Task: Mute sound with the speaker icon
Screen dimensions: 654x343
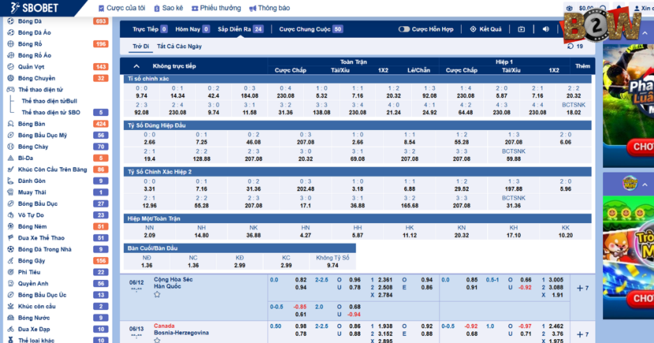Action: tap(545, 29)
